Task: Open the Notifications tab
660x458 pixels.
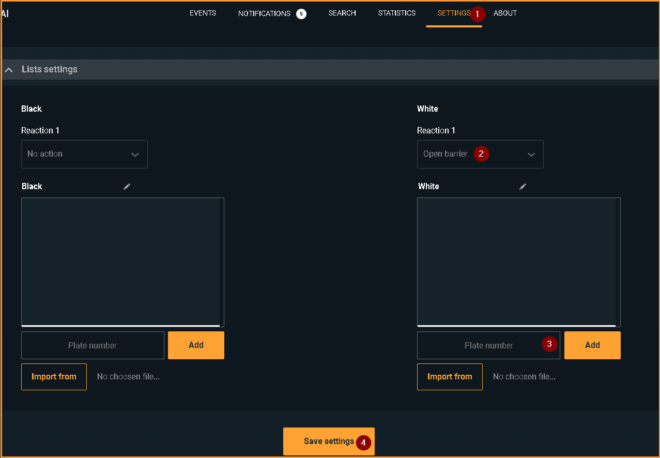Action: (x=264, y=13)
